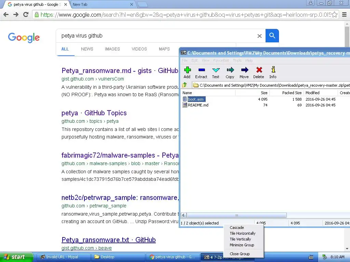Click the Windows start button

click(x=16, y=257)
